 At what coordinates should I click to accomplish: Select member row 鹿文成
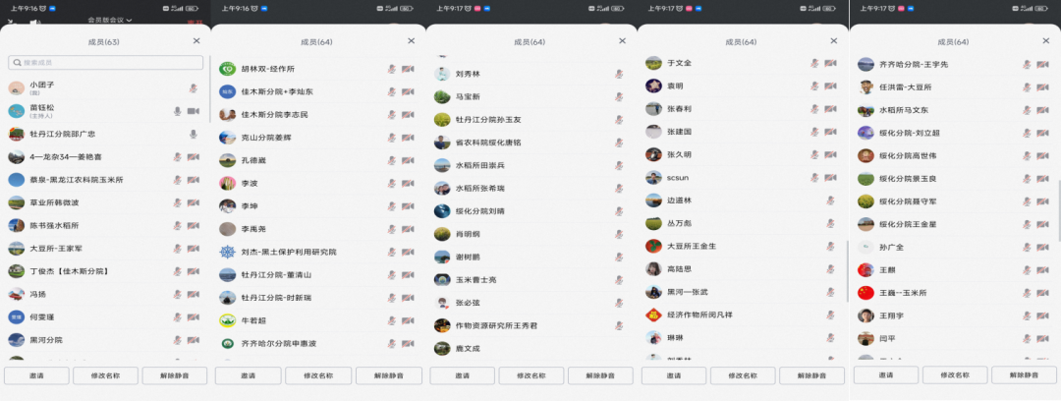click(531, 348)
